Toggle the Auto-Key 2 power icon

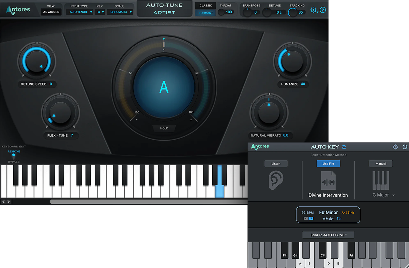(405, 147)
